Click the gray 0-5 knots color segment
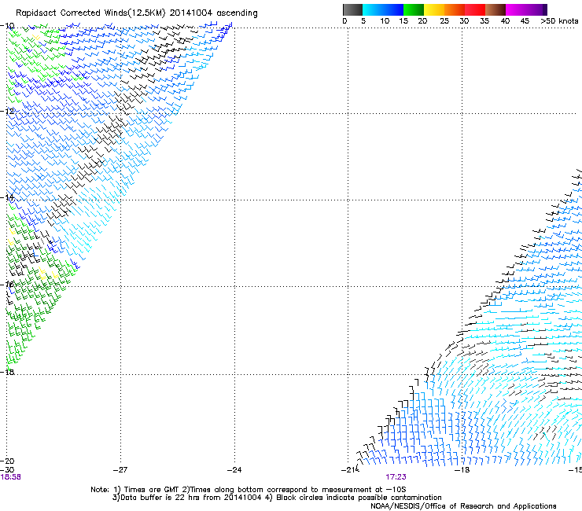The width and height of the screenshot is (582, 511). (x=352, y=9)
